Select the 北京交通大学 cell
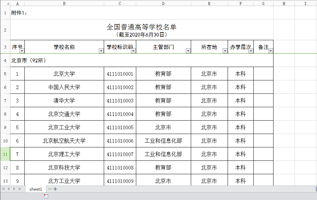This screenshot has width=317, height=200. [64, 114]
